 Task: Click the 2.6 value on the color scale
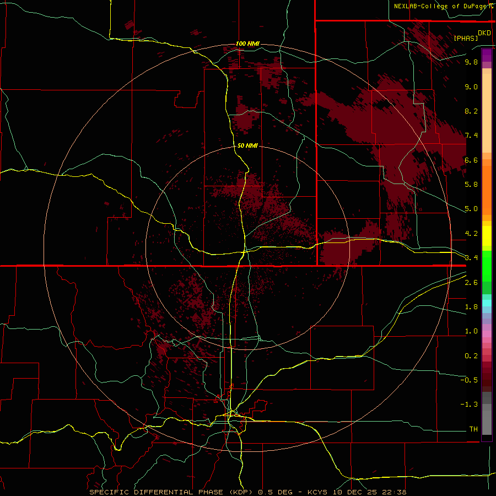[x=471, y=283]
